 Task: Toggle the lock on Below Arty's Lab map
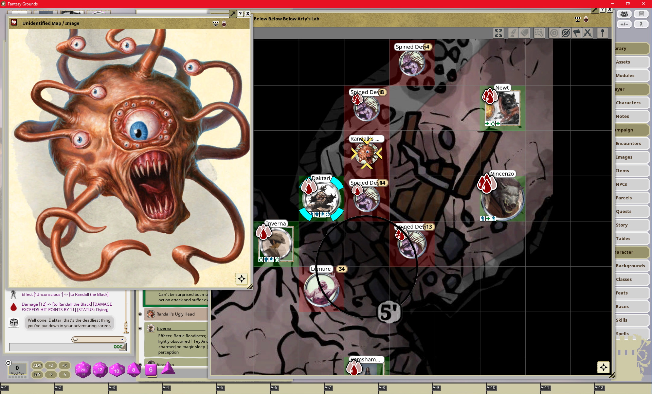coord(586,19)
